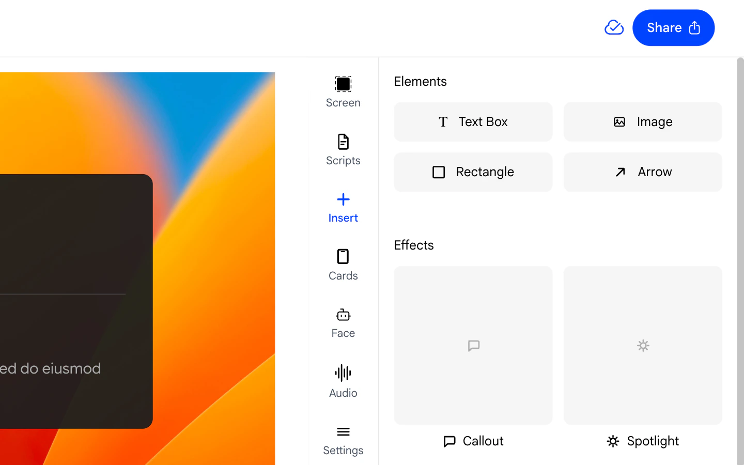Insert a Rectangle element

pos(473,172)
